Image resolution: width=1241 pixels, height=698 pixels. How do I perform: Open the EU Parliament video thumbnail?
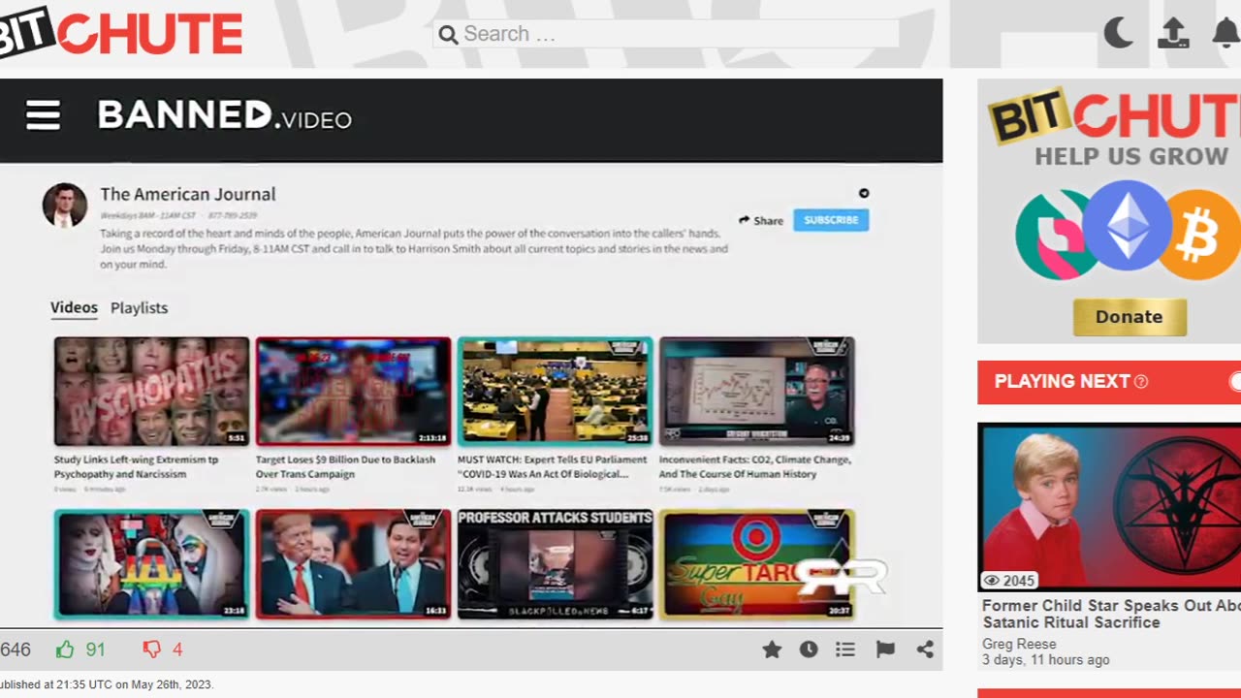tap(555, 392)
